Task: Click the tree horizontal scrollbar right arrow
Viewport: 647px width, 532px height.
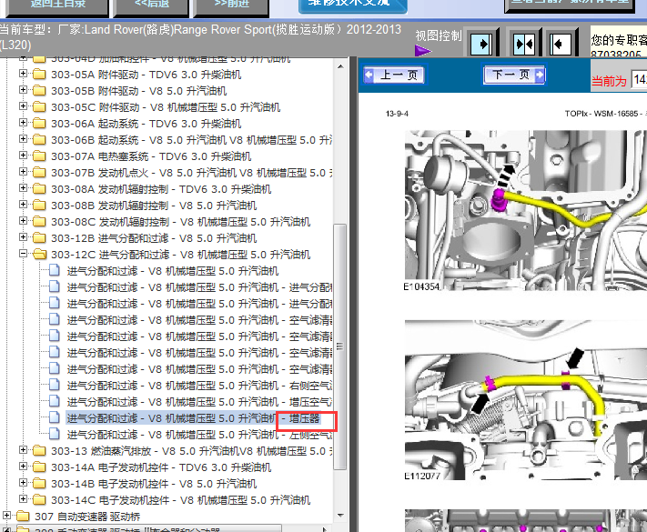Action: pyautogui.click(x=325, y=528)
